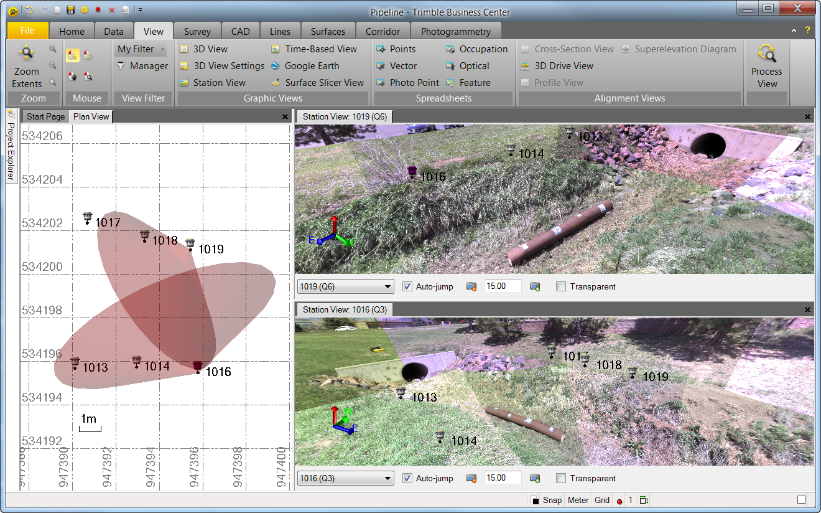Toggle Snap in the status bar
The image size is (821, 513).
(x=551, y=500)
